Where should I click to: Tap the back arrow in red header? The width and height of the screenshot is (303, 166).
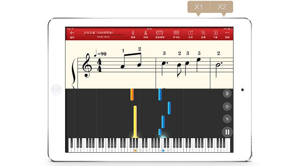click(72, 33)
